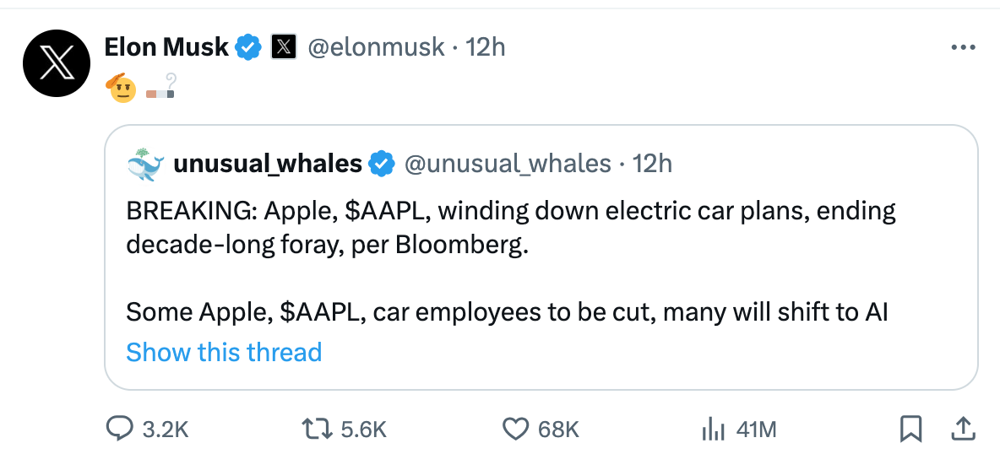Open the @unusual_whales handle
Screen dimensions: 1000x454
(508, 163)
